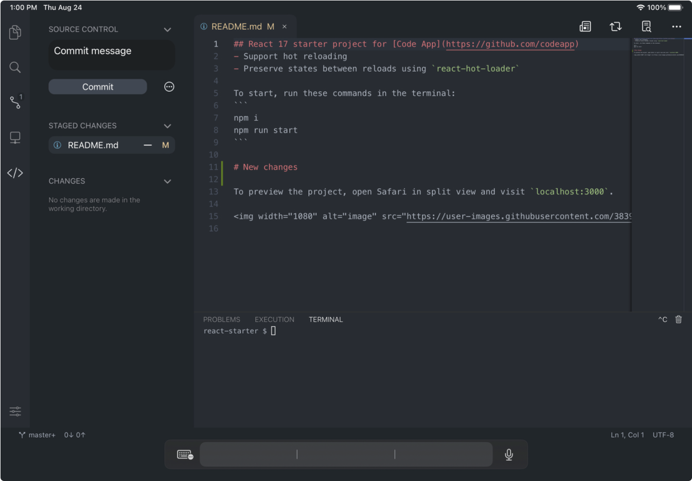
Task: Open the source control sidebar icon
Action: (x=16, y=101)
